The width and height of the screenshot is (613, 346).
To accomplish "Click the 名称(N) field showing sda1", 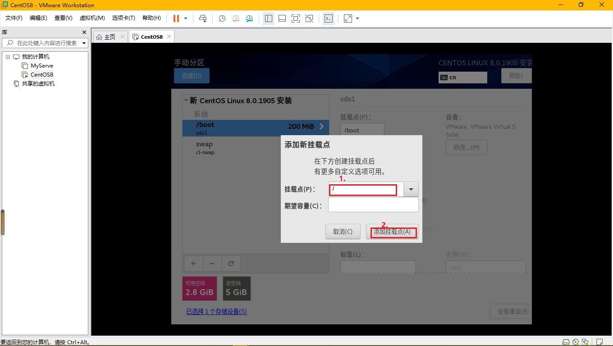I will pos(485,267).
